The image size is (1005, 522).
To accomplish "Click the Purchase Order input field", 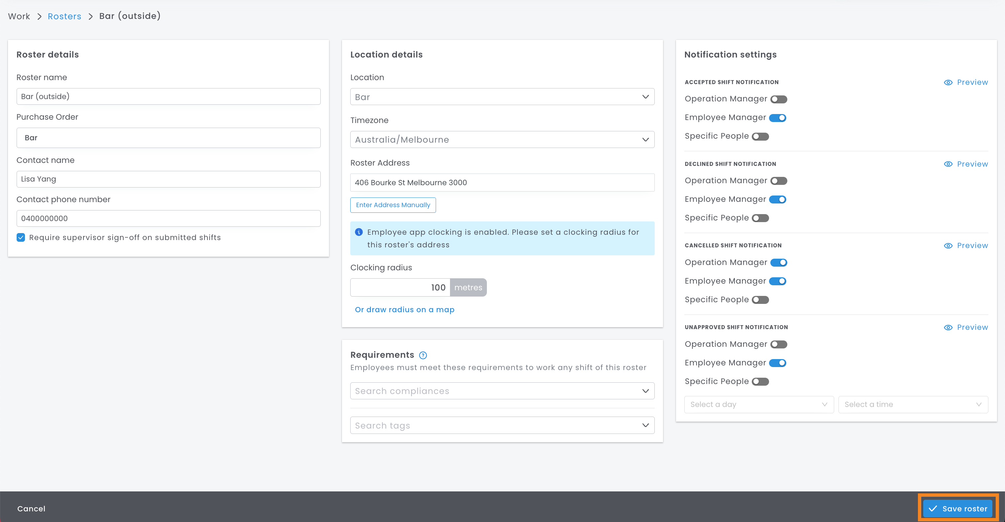I will [168, 138].
